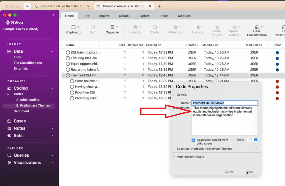Switch to the Edit ribbon tab
285x186 pixels.
(x=87, y=16)
